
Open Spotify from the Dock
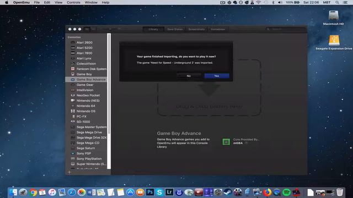click(287, 193)
